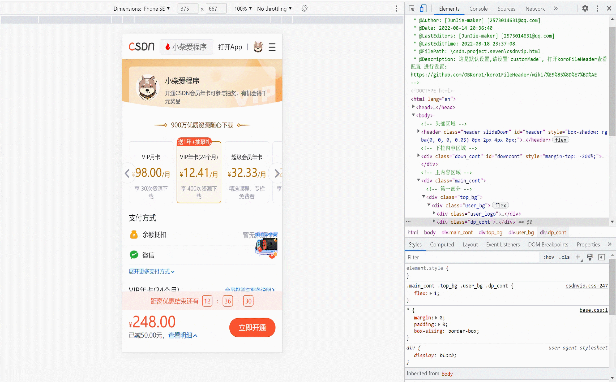
Task: Click the WeChat payment icon
Action: point(134,255)
